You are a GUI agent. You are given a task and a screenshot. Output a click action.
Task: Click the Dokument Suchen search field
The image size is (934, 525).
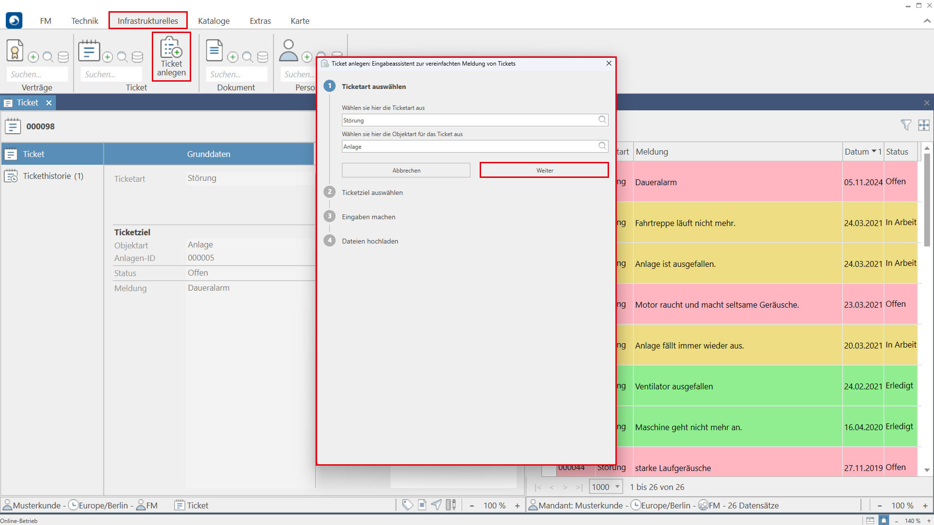(237, 74)
